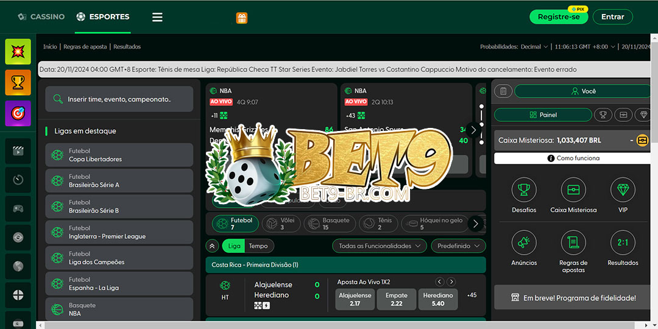Viewport: 658px width, 329px height.
Task: Click the crosshair circle sidebar icon
Action: [x=18, y=295]
